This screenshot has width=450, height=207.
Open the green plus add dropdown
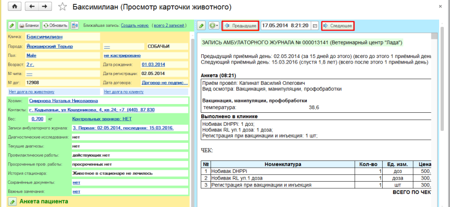tap(214, 25)
